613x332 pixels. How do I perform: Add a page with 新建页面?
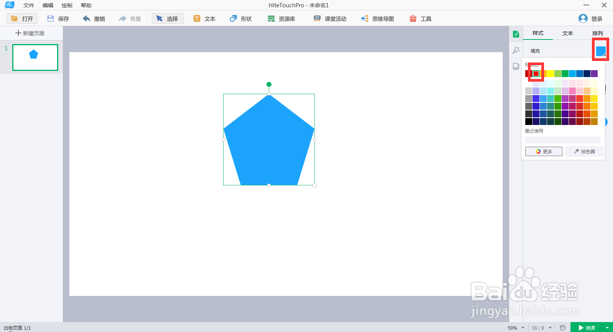pos(30,33)
